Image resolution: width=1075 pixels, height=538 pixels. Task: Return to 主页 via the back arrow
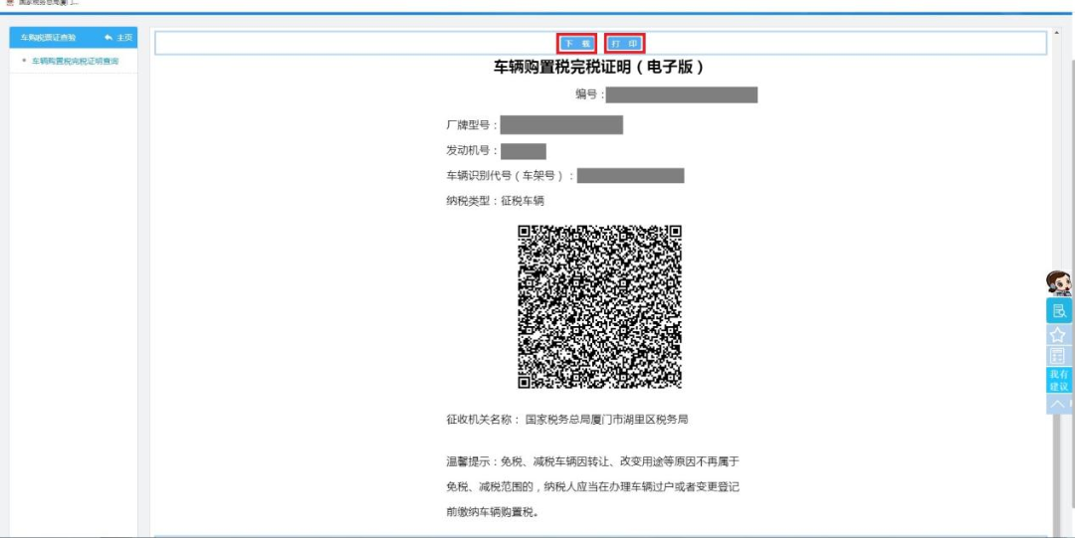pos(118,38)
